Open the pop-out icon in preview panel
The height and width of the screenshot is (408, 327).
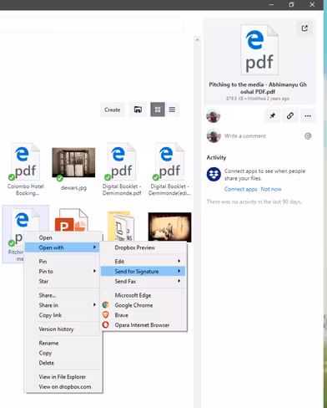304,28
